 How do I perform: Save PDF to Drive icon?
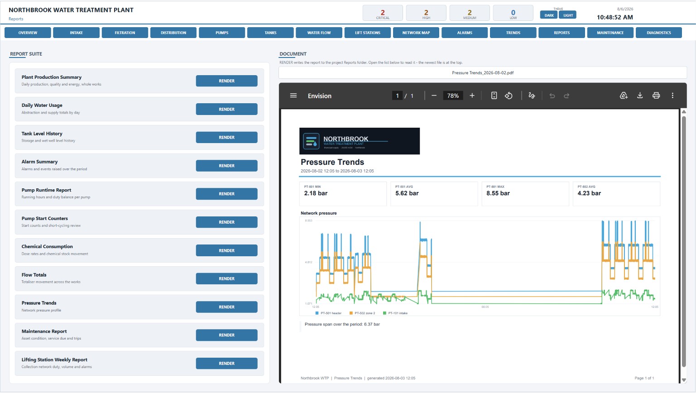(x=624, y=96)
